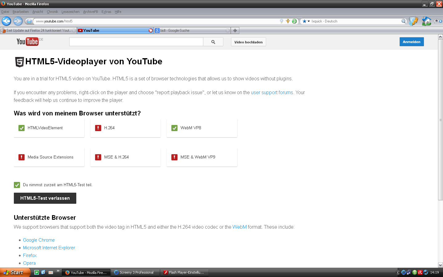Click 'HTML5-Test verlassen' button
This screenshot has width=443, height=277.
(45, 198)
